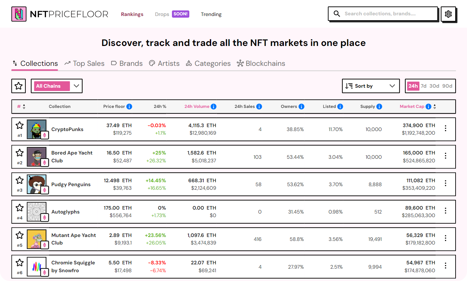The height and width of the screenshot is (281, 467).
Task: Star the Chromie Squiggle row
Action: [x=20, y=262]
